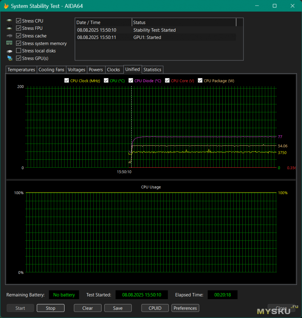Select the Voltages tab

tap(76, 69)
